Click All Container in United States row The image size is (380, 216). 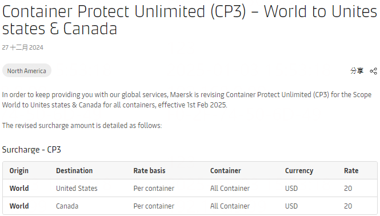(230, 189)
